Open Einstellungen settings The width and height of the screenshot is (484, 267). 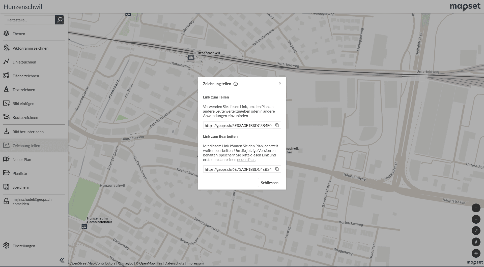tap(24, 246)
